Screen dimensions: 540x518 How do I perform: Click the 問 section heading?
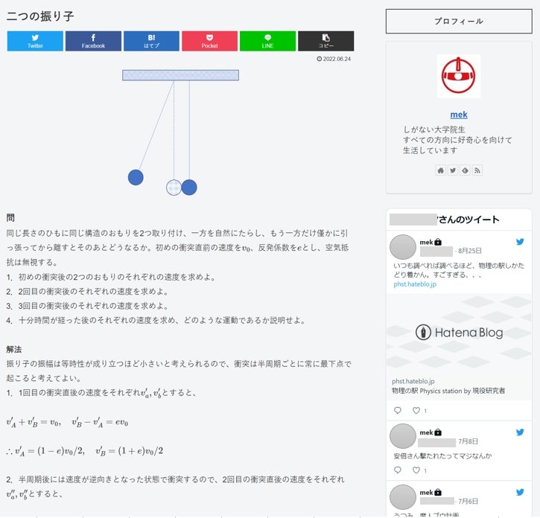[10, 217]
